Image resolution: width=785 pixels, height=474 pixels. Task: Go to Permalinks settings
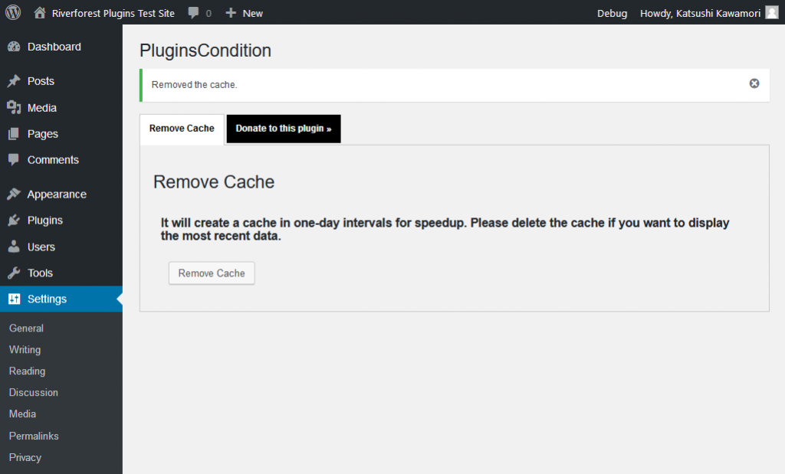(x=34, y=436)
